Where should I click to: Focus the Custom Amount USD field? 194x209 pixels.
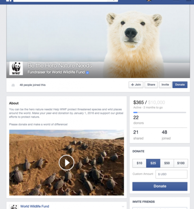171,174
